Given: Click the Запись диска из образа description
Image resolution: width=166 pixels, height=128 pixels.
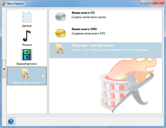Looking at the screenshot, I should click(x=110, y=50).
